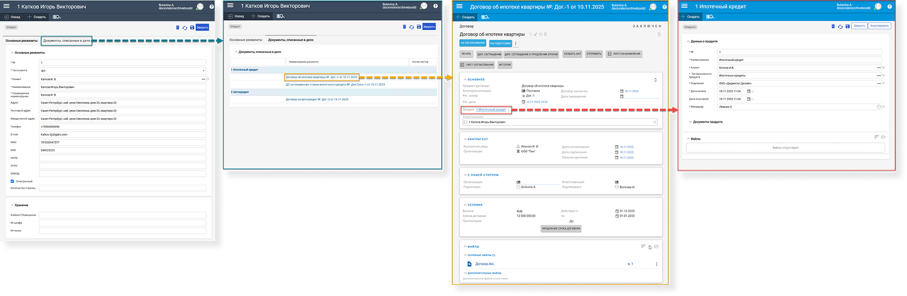
Task: Click the hamburger menu in the Договор об ипотеке window
Action: (459, 7)
